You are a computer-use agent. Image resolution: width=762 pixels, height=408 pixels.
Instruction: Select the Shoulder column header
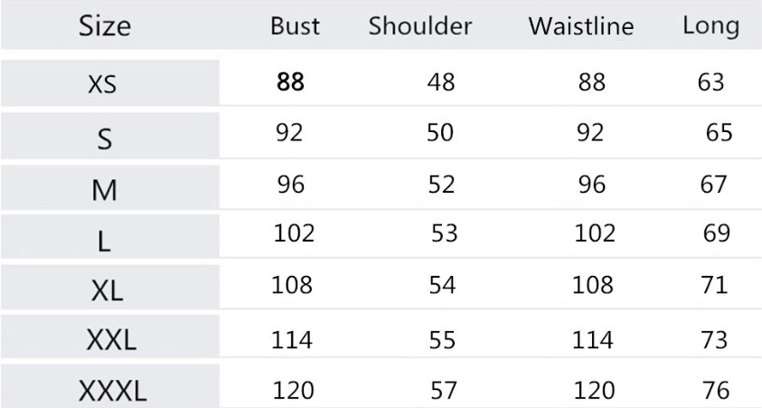[x=420, y=26]
